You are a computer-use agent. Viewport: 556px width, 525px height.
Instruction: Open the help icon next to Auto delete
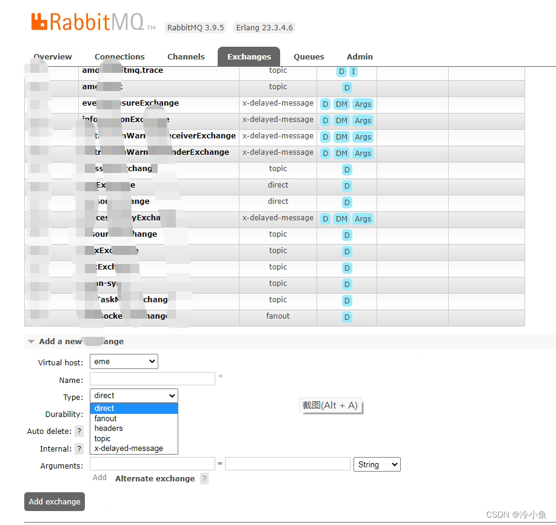click(x=79, y=432)
